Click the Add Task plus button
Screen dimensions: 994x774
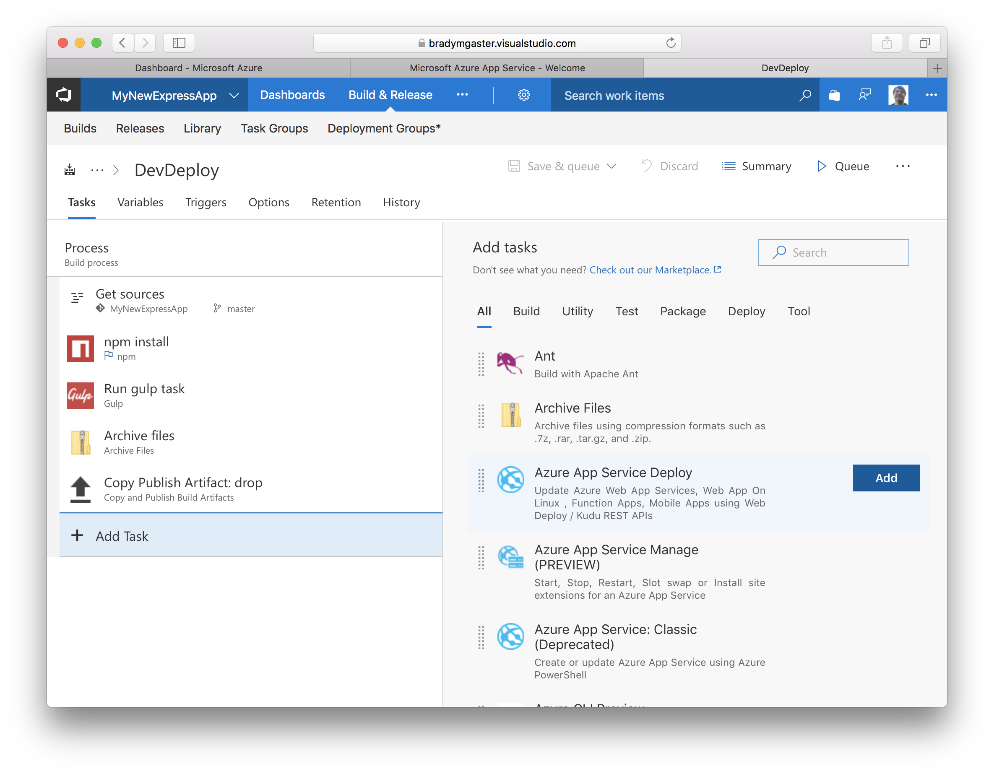pos(78,535)
